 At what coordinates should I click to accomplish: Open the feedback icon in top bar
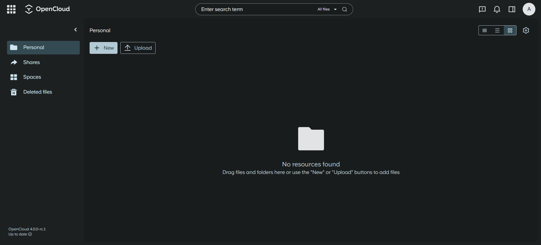click(482, 9)
